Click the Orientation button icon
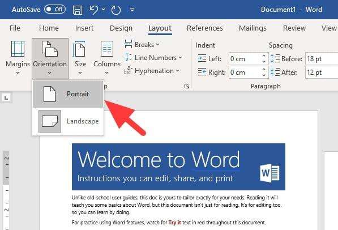 [x=50, y=49]
